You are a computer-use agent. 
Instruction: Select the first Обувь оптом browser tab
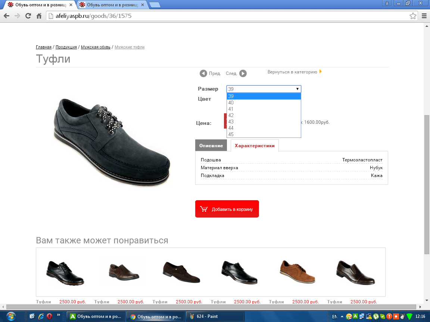41,4
